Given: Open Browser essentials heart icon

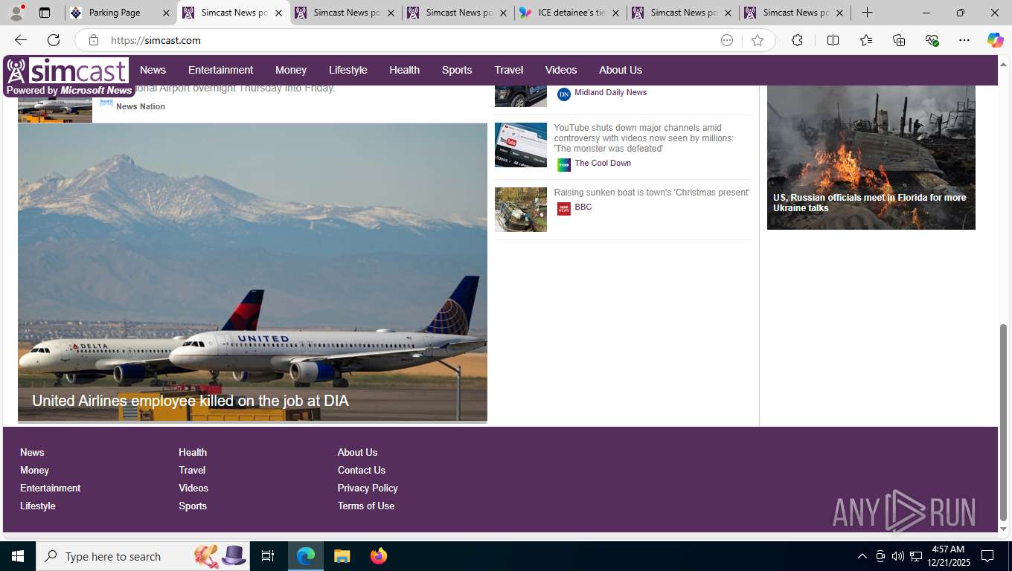Looking at the screenshot, I should 932,40.
